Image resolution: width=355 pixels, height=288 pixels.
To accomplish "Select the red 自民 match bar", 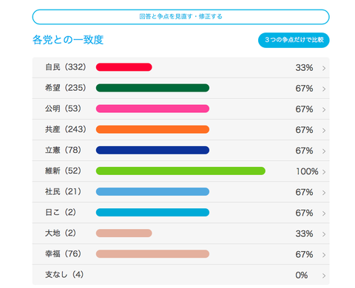I will tap(124, 67).
